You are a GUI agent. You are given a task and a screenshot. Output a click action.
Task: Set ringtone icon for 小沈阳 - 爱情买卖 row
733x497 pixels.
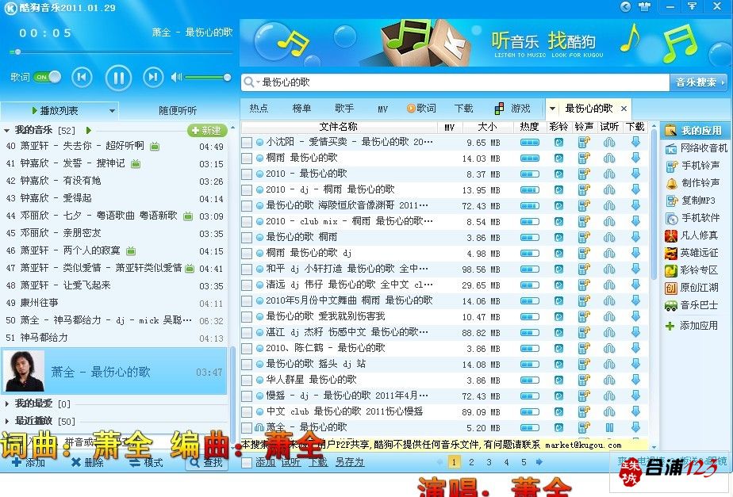(583, 143)
